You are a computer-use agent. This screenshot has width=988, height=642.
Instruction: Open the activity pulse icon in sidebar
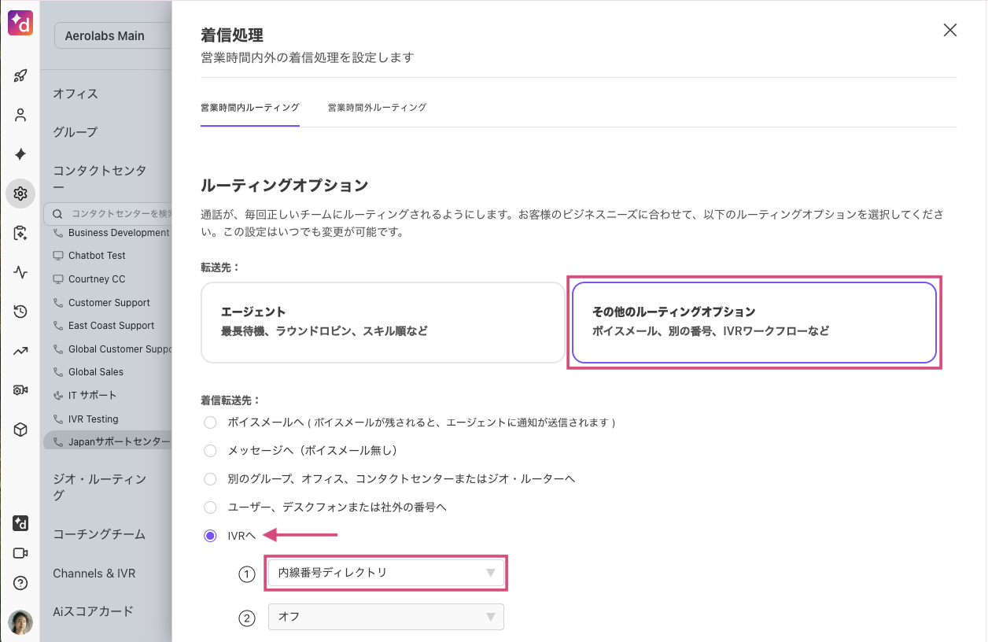pyautogui.click(x=20, y=273)
